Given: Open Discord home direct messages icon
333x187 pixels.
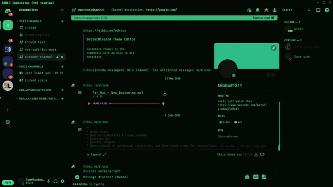Looking at the screenshot, I should (8, 11).
